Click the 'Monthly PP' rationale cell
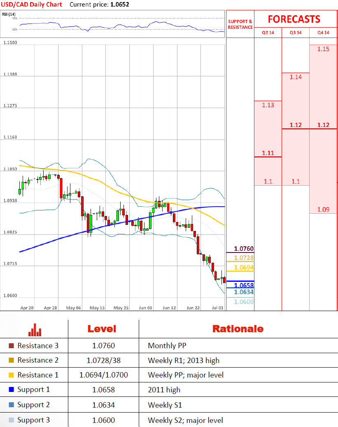The width and height of the screenshot is (338, 427). coord(167,346)
